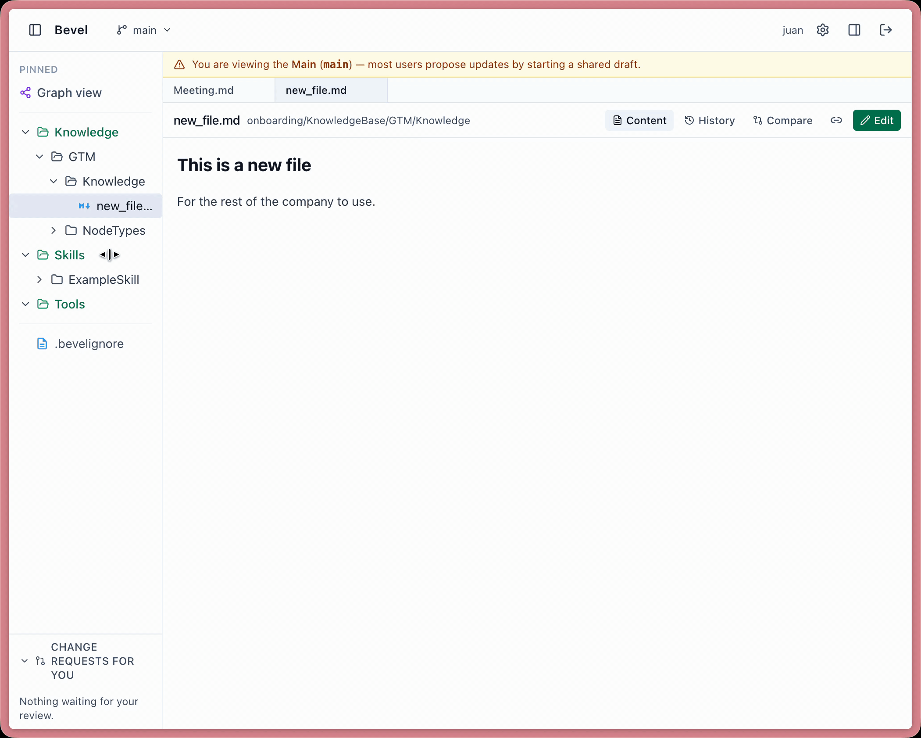Click the git branch icon beside main

pyautogui.click(x=121, y=30)
